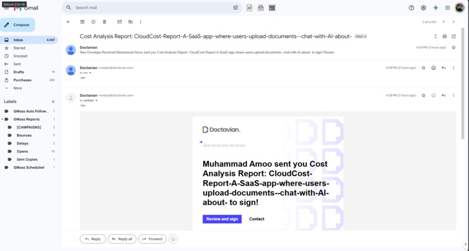Image resolution: width=469 pixels, height=251 pixels.
Task: Open the Sent folder
Action: click(29, 64)
